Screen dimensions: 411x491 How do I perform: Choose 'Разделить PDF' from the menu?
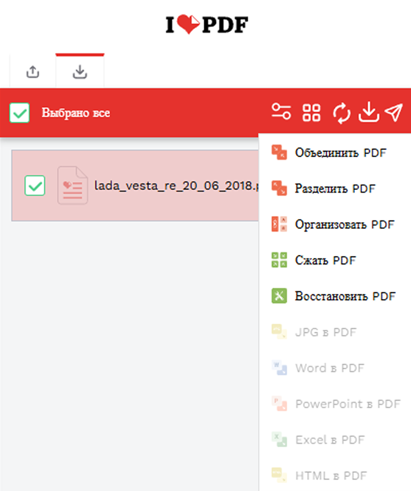click(335, 188)
